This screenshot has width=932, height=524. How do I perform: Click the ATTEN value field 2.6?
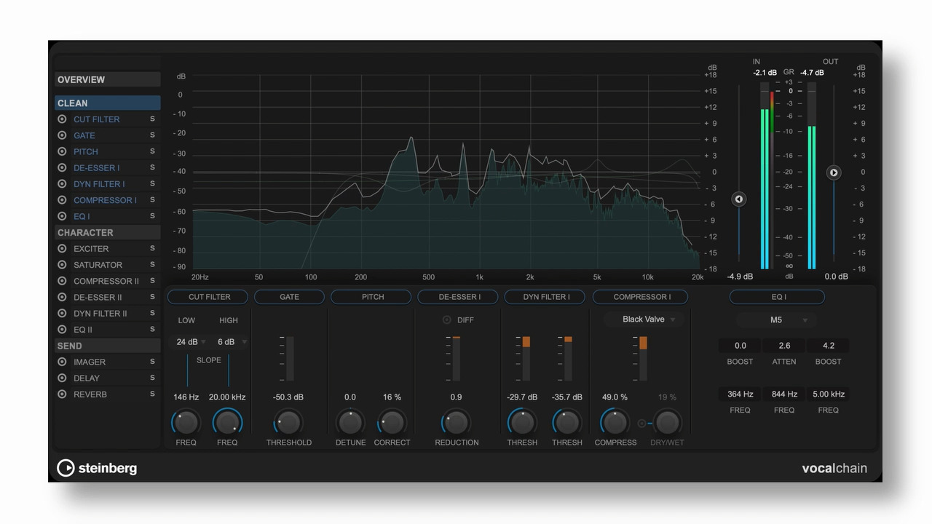tap(784, 346)
